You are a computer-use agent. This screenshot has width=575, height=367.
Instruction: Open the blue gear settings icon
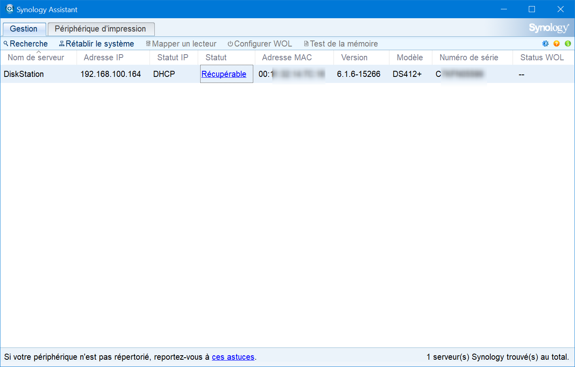(x=545, y=44)
